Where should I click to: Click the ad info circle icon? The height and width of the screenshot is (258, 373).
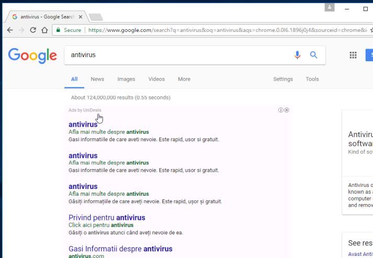point(281,110)
